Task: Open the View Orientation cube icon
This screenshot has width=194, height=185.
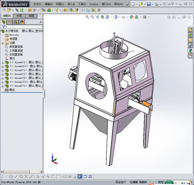Action: [107, 17]
